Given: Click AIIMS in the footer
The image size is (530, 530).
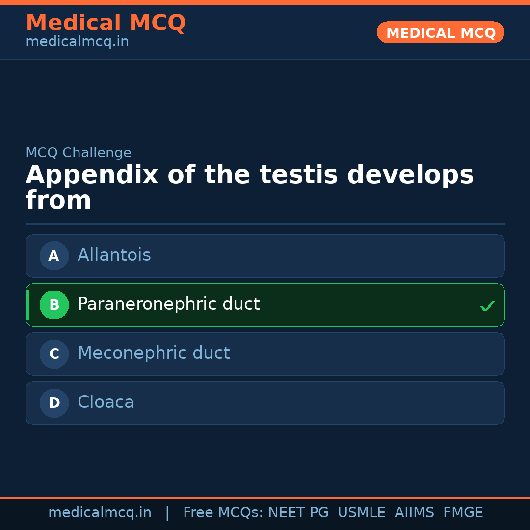Looking at the screenshot, I should (x=414, y=513).
